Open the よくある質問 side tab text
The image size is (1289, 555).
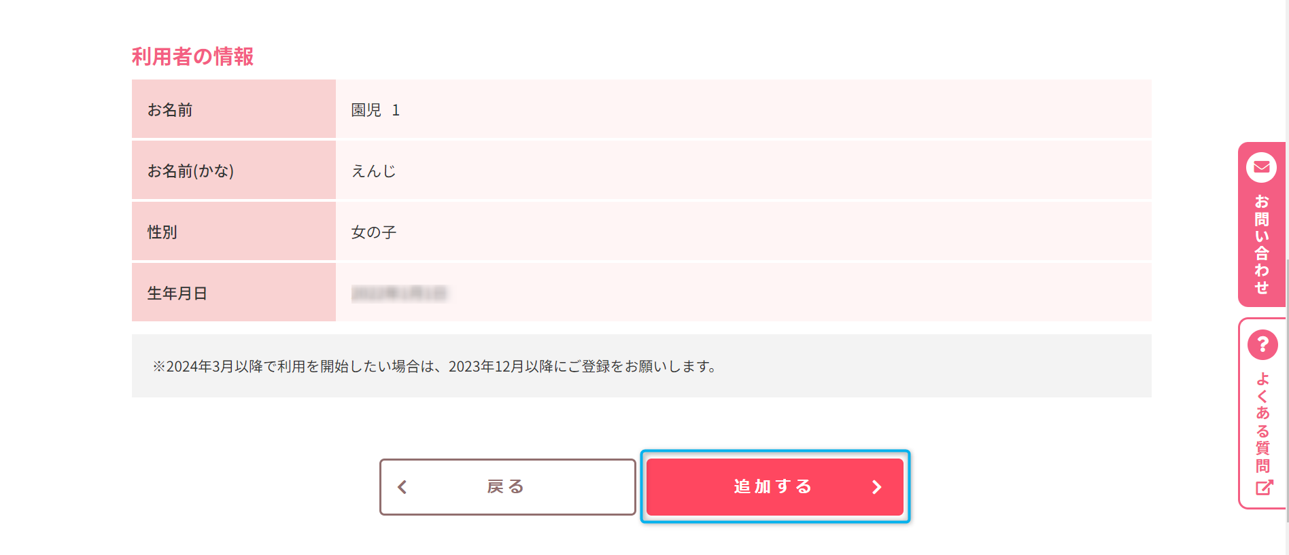click(1262, 422)
